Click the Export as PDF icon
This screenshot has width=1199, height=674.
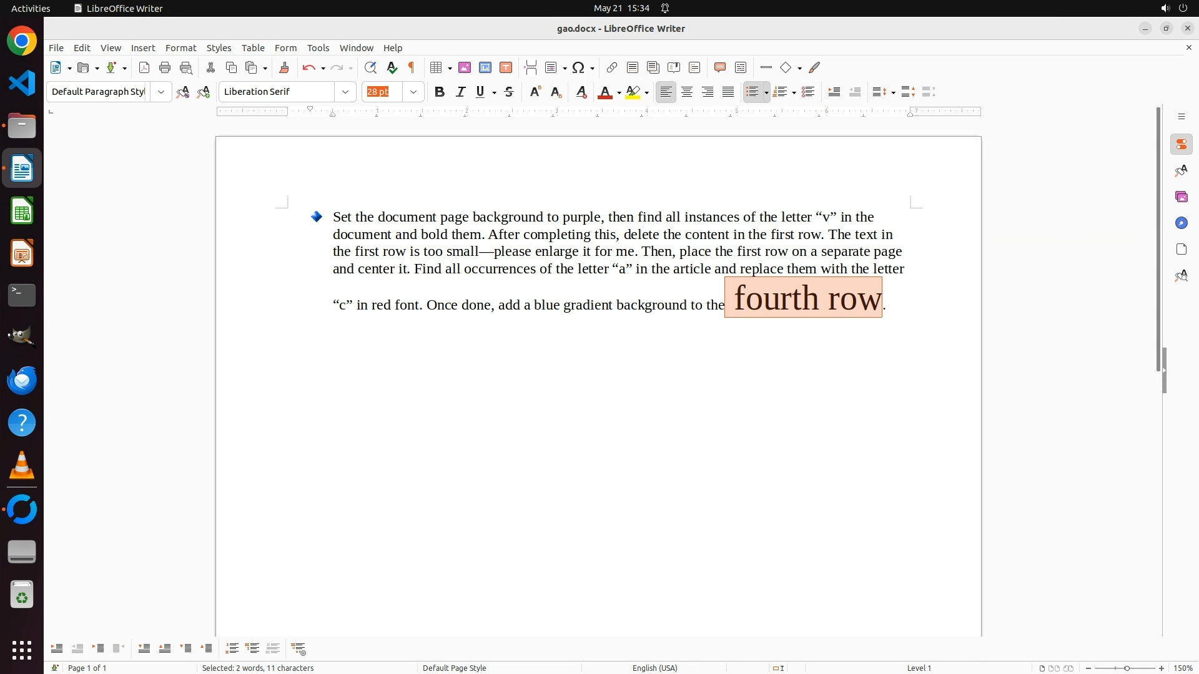pyautogui.click(x=144, y=67)
